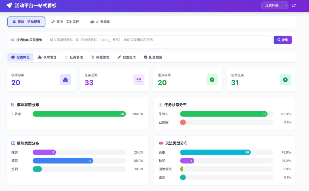Click the 模块状态分布 heading
The height and width of the screenshot is (191, 309).
point(28,105)
